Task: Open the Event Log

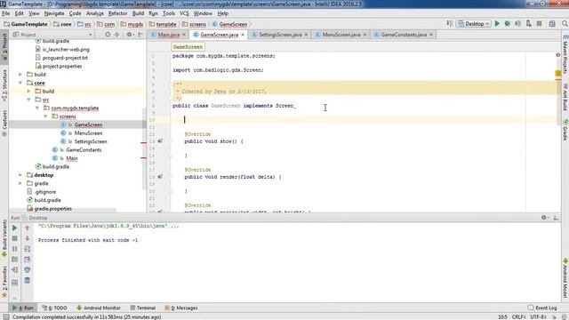Action: [x=542, y=308]
